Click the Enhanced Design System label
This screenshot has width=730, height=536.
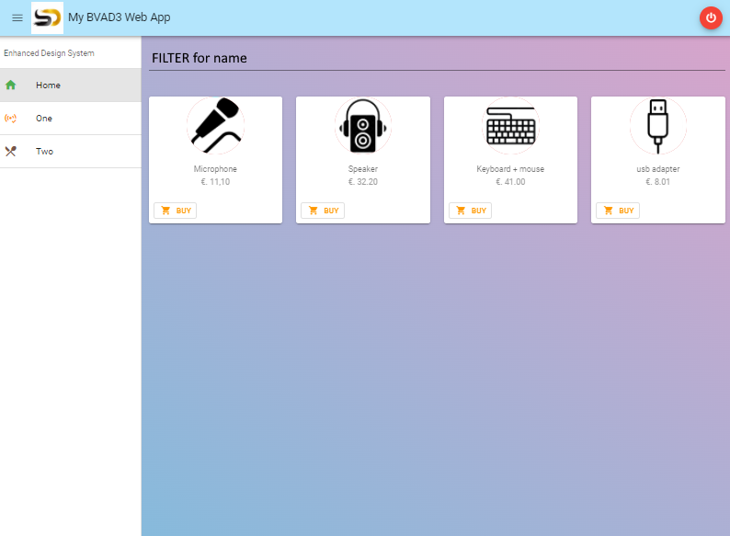tap(49, 53)
